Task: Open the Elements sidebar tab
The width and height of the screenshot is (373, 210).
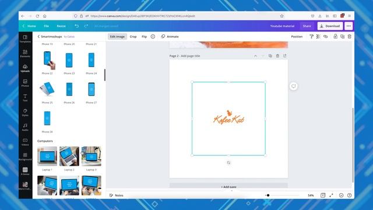Action: (x=25, y=54)
